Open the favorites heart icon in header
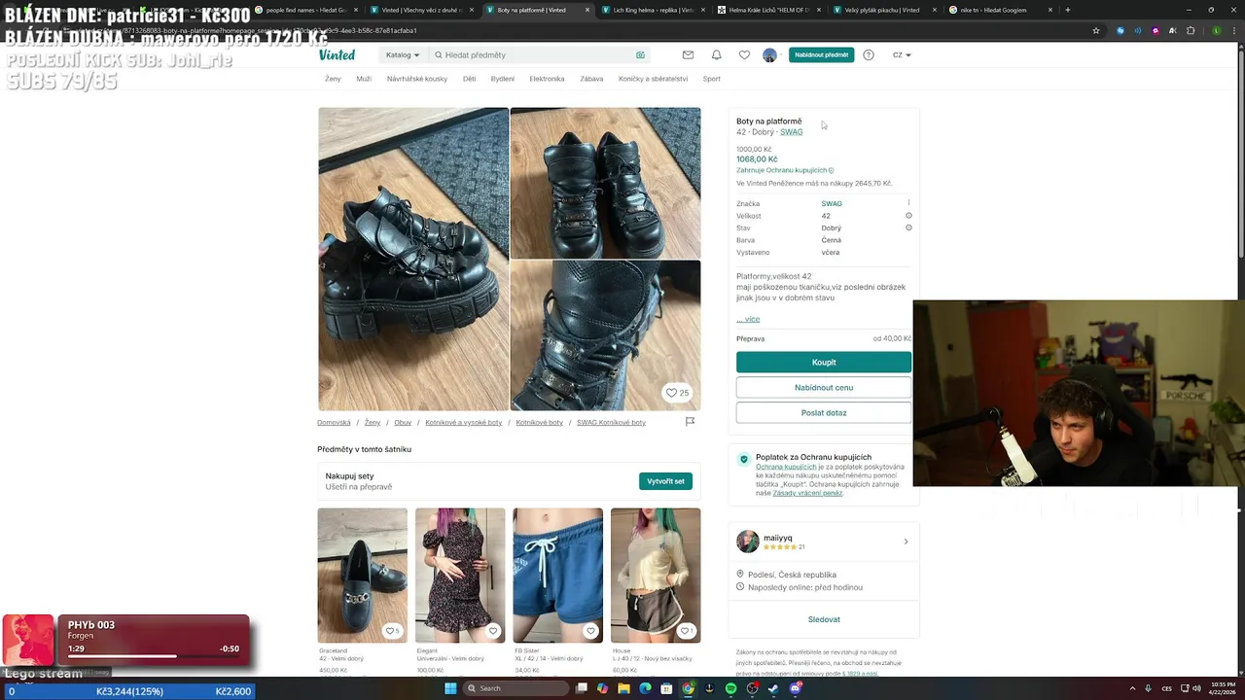The height and width of the screenshot is (700, 1245). [x=744, y=55]
